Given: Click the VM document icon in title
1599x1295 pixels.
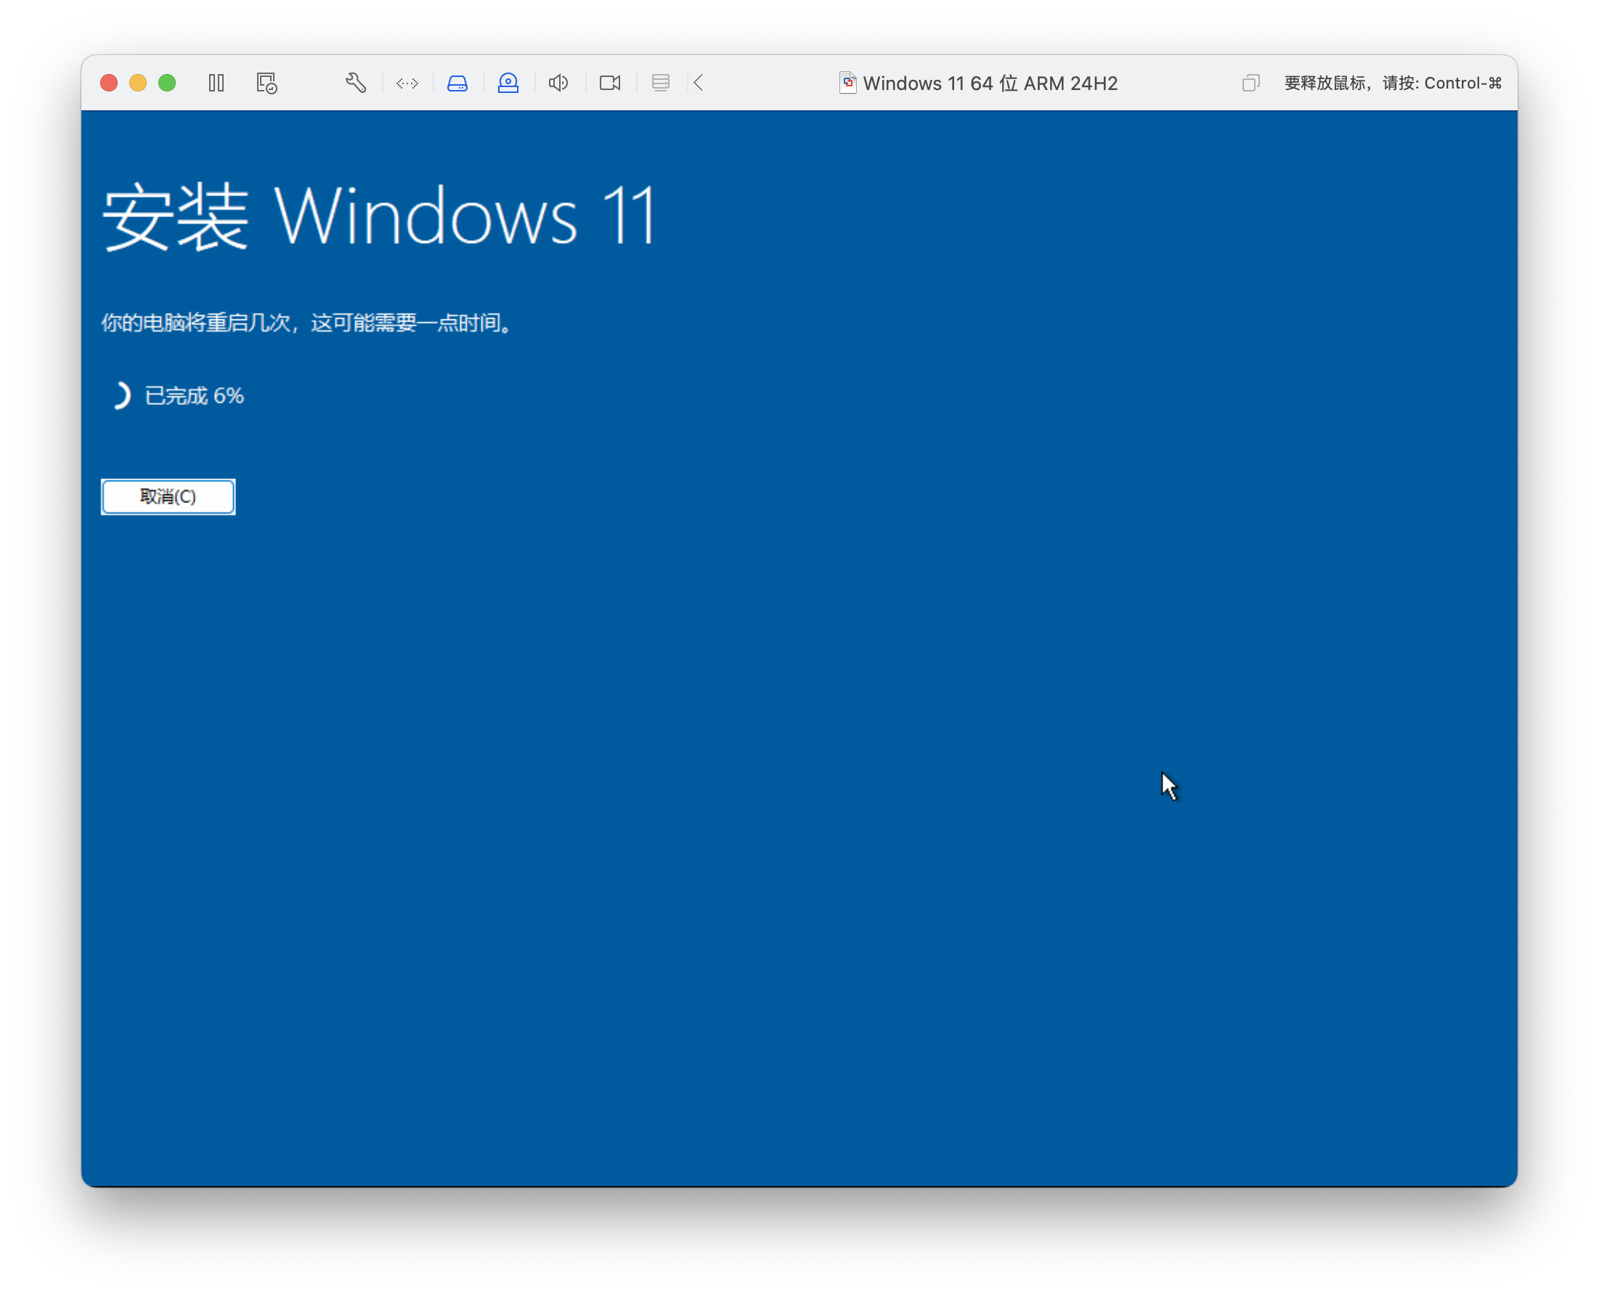Looking at the screenshot, I should 847,83.
